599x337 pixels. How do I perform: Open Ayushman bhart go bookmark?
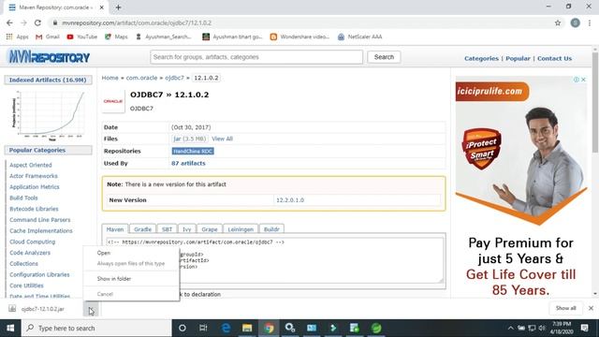(x=232, y=37)
